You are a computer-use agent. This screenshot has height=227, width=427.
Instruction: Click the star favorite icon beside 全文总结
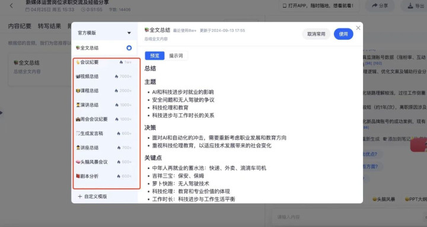pyautogui.click(x=129, y=48)
